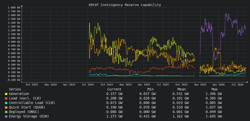This screenshot has height=121, width=250.
Task: Click the Mean column header
Action: click(x=182, y=89)
